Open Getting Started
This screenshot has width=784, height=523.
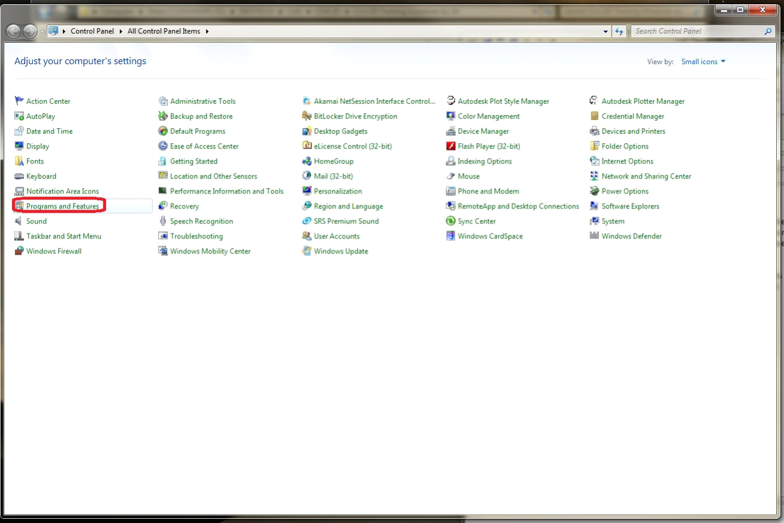click(193, 161)
